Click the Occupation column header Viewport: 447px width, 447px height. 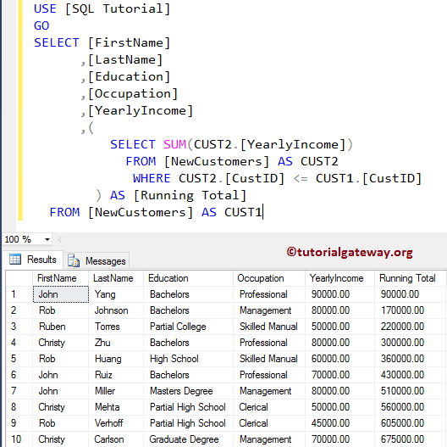pyautogui.click(x=269, y=278)
